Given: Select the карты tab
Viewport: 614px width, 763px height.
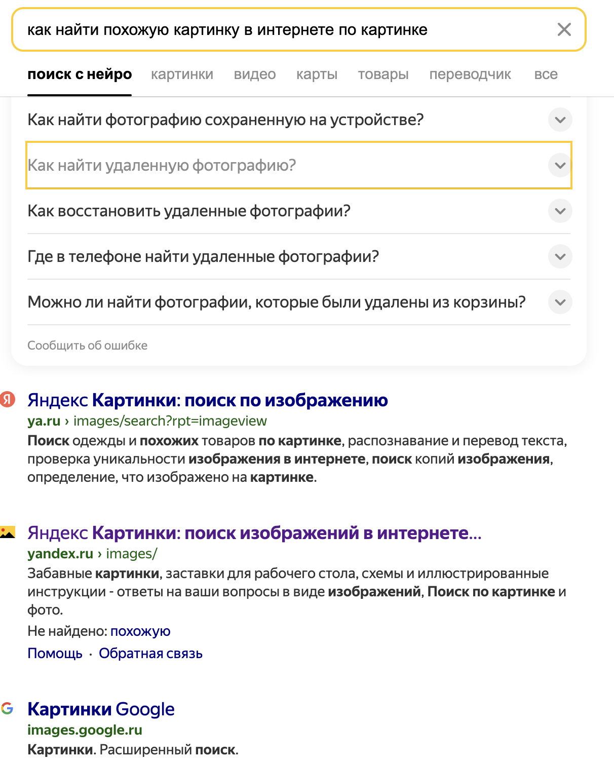Looking at the screenshot, I should 317,74.
